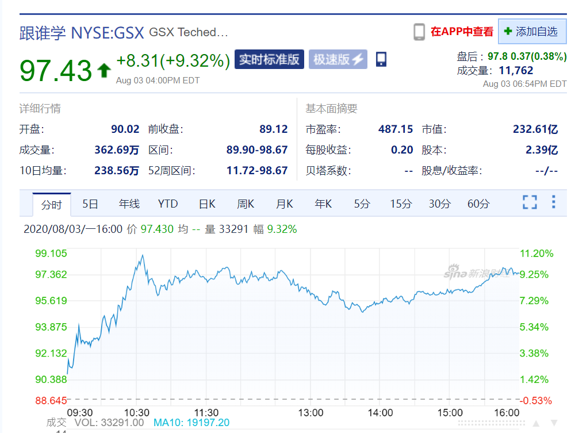This screenshot has width=575, height=433.
Task: Select the 5分 interval tab
Action: tap(362, 204)
